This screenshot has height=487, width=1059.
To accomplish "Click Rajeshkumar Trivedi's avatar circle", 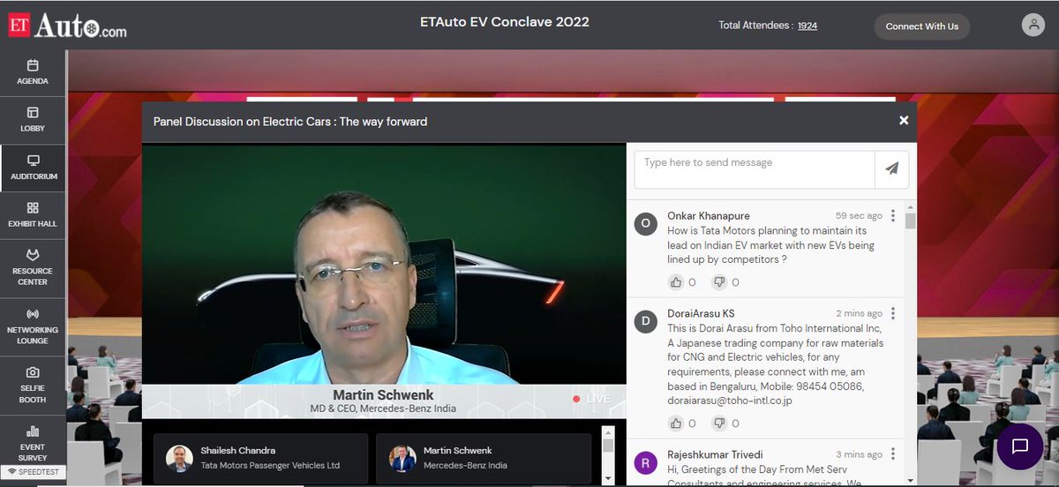I will coord(646,462).
